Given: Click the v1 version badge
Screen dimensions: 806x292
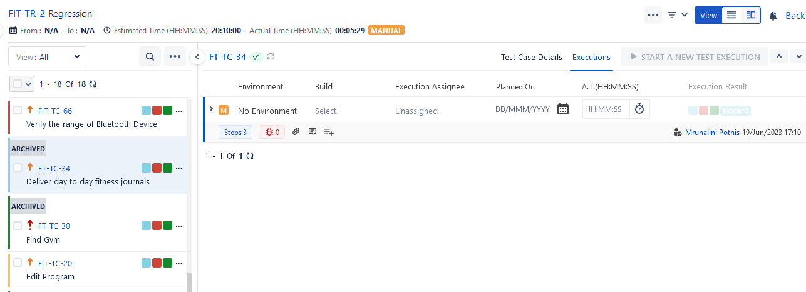Looking at the screenshot, I should click(256, 57).
